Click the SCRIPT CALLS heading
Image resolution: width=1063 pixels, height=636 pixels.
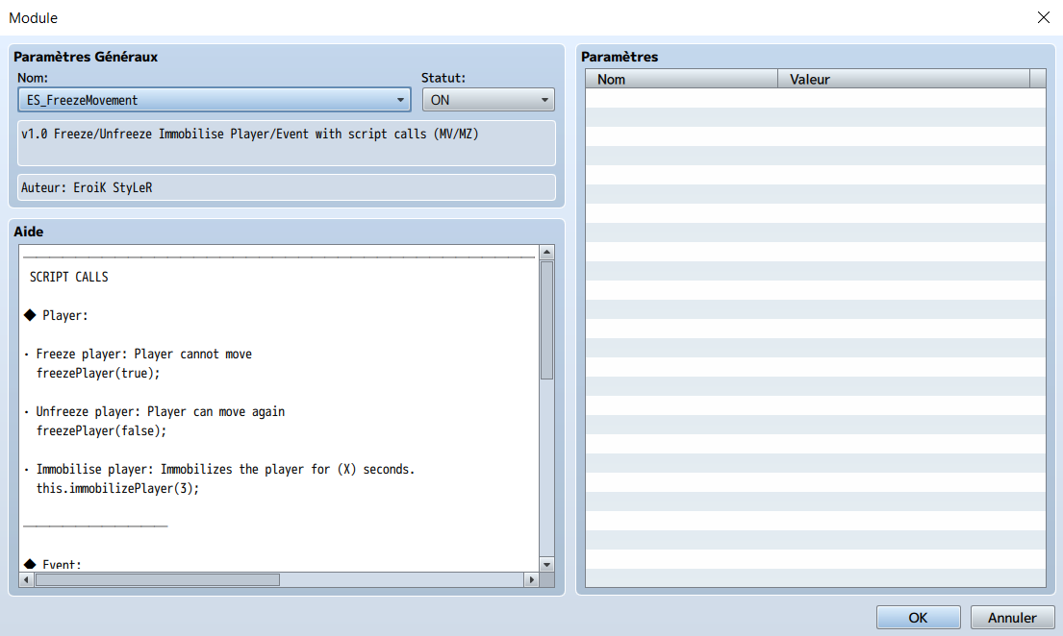pos(68,277)
